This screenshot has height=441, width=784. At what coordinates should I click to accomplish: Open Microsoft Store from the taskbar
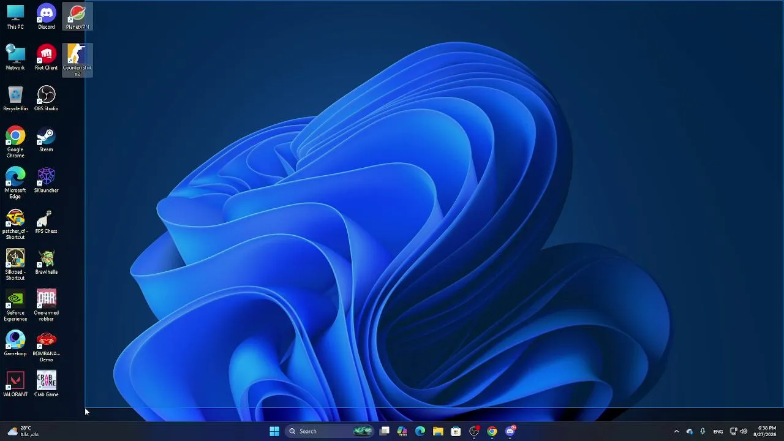(456, 431)
